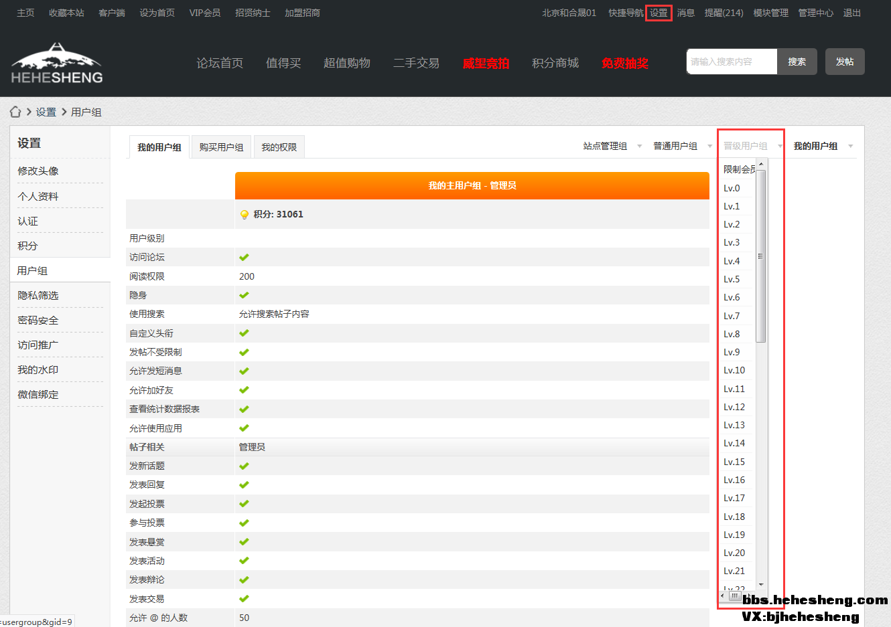The height and width of the screenshot is (627, 891).
Task: Expand the 我的用户组 dropdown on the right
Action: coord(823,146)
